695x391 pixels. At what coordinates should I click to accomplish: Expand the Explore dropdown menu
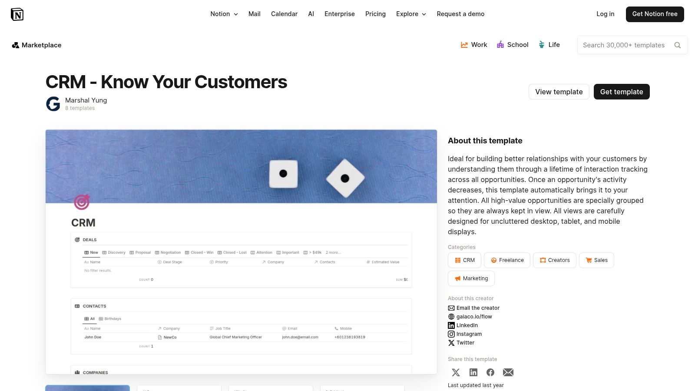[411, 14]
